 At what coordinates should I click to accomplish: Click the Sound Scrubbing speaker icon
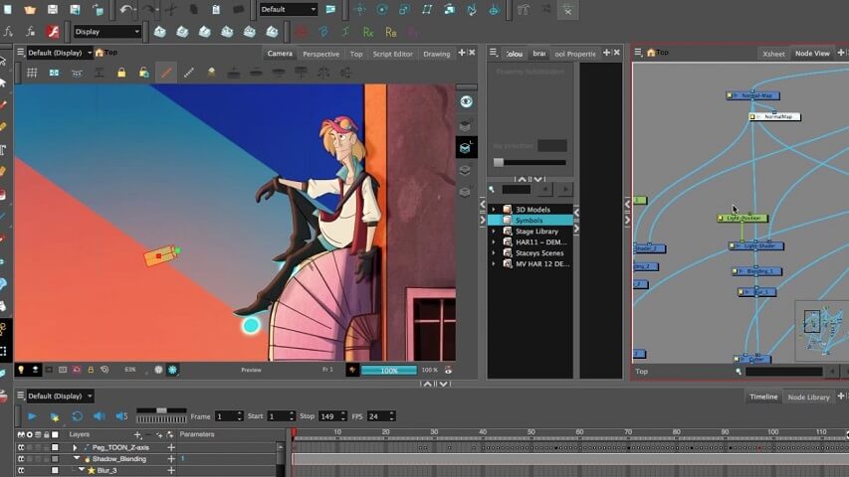pos(121,416)
